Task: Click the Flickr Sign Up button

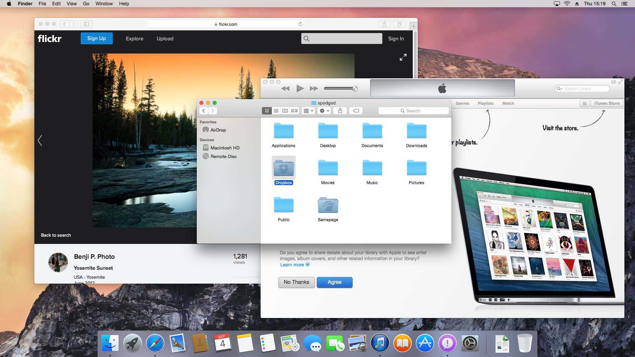Action: (97, 38)
